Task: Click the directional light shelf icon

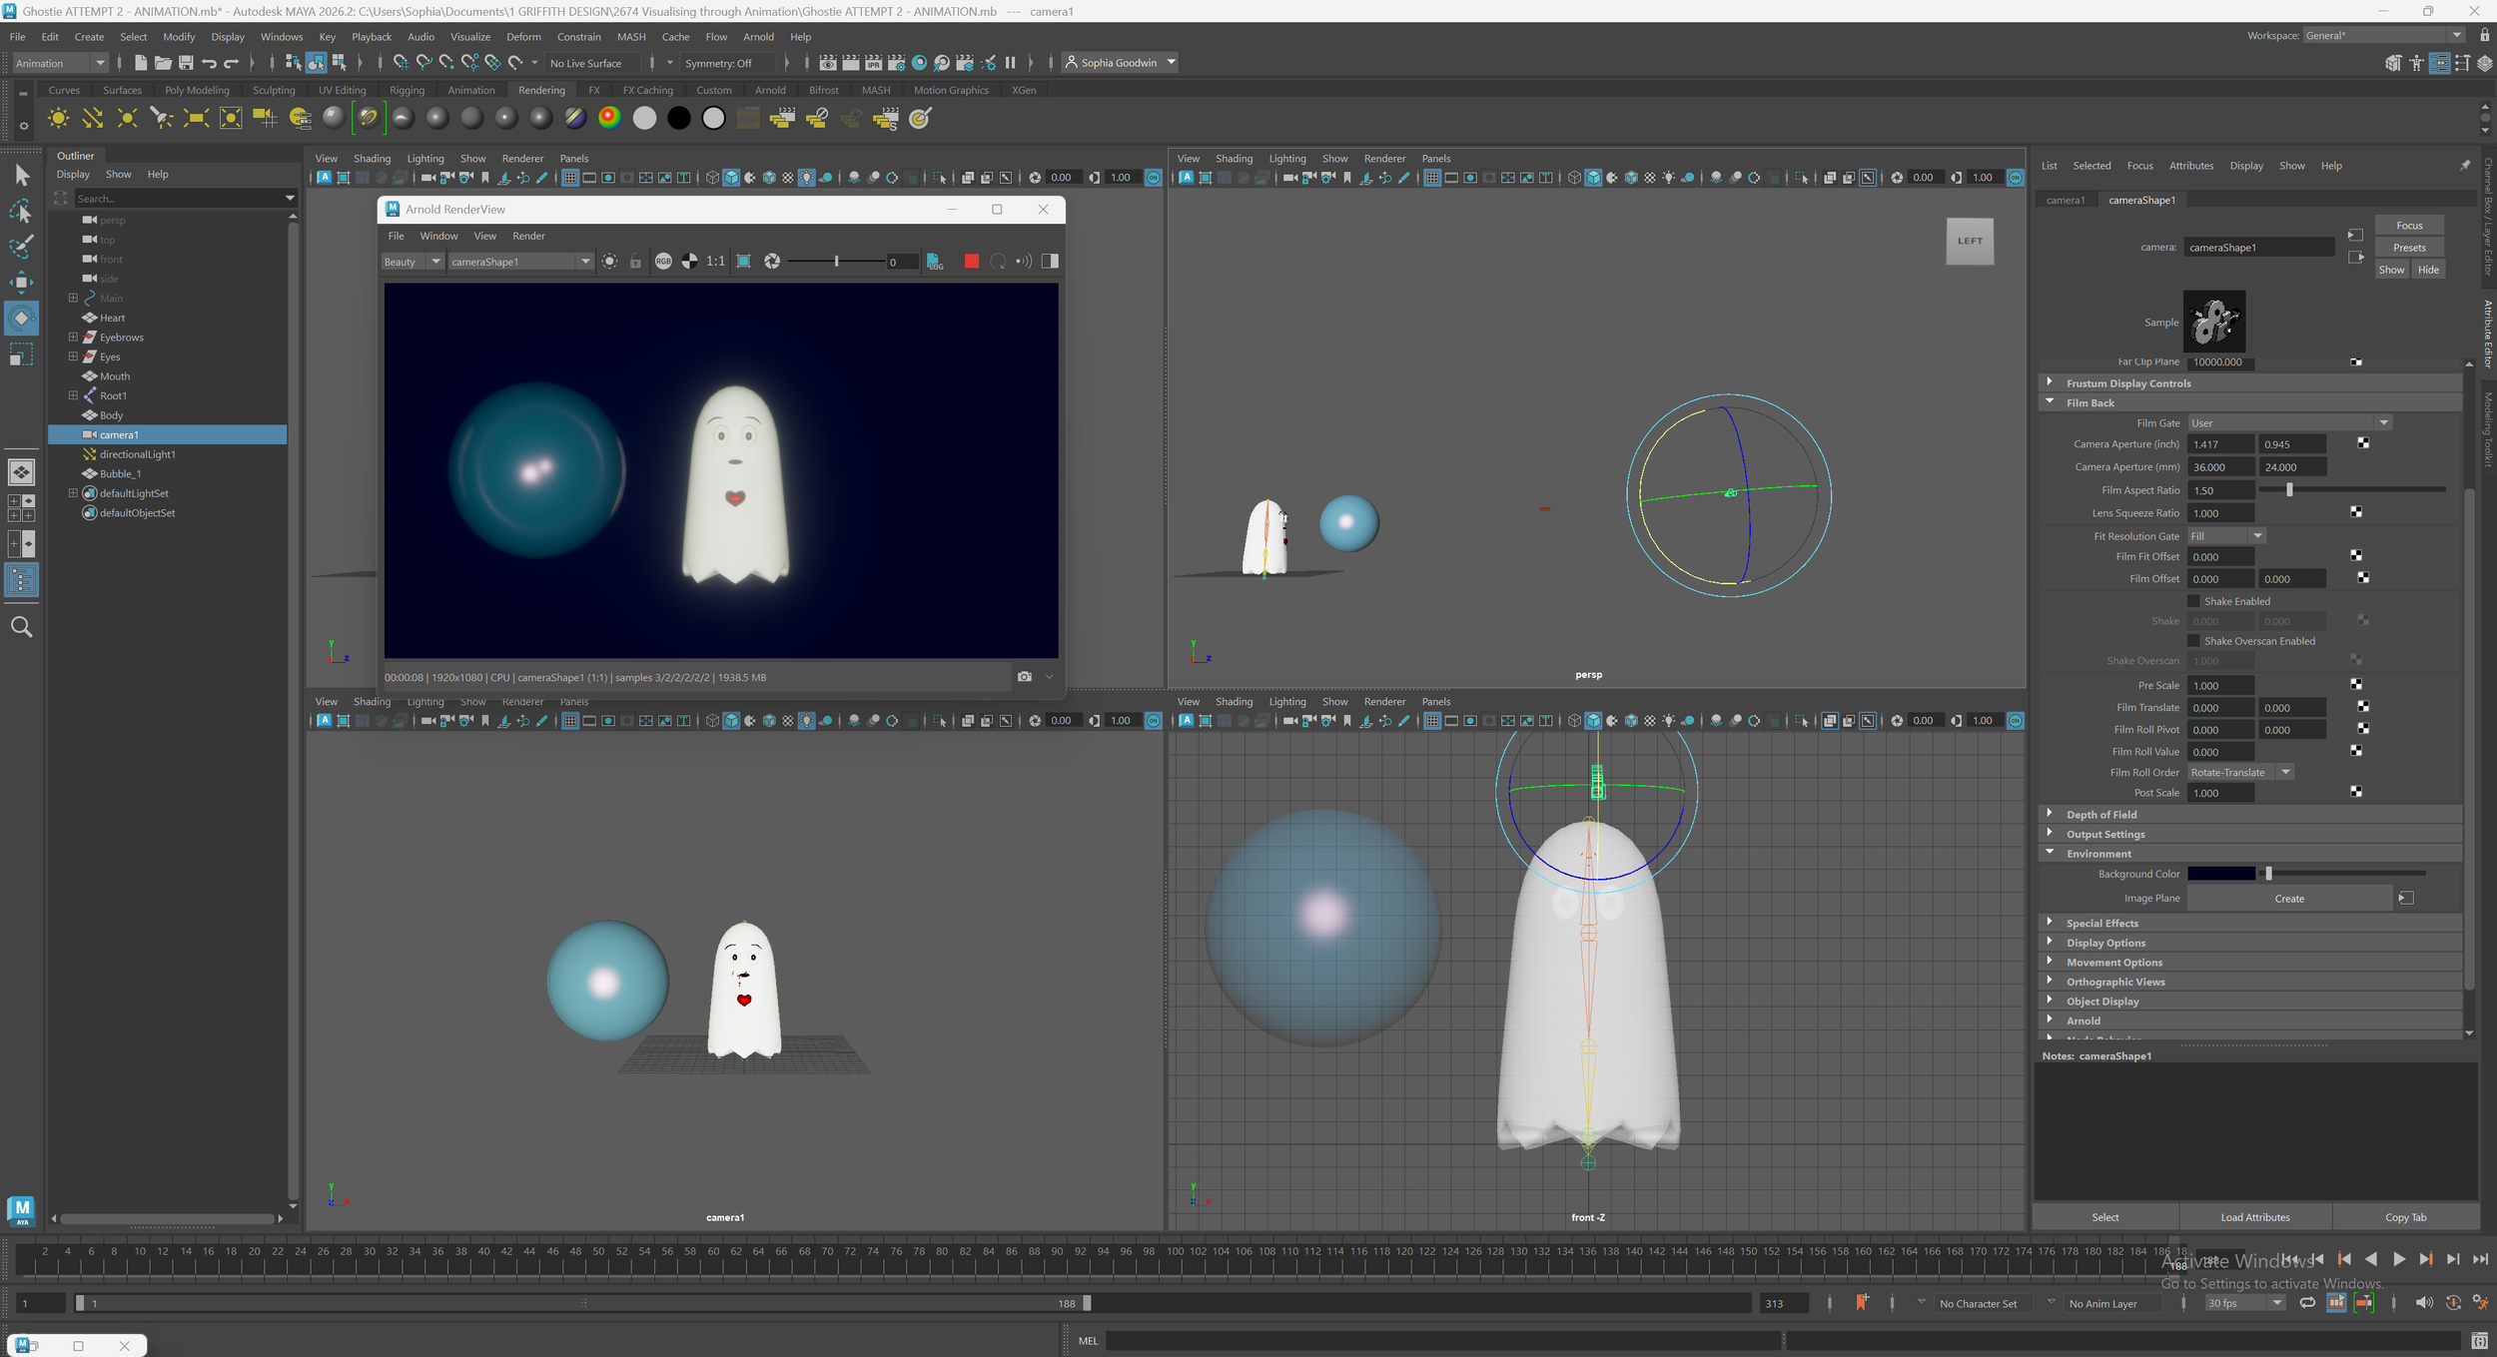Action: coord(93,119)
